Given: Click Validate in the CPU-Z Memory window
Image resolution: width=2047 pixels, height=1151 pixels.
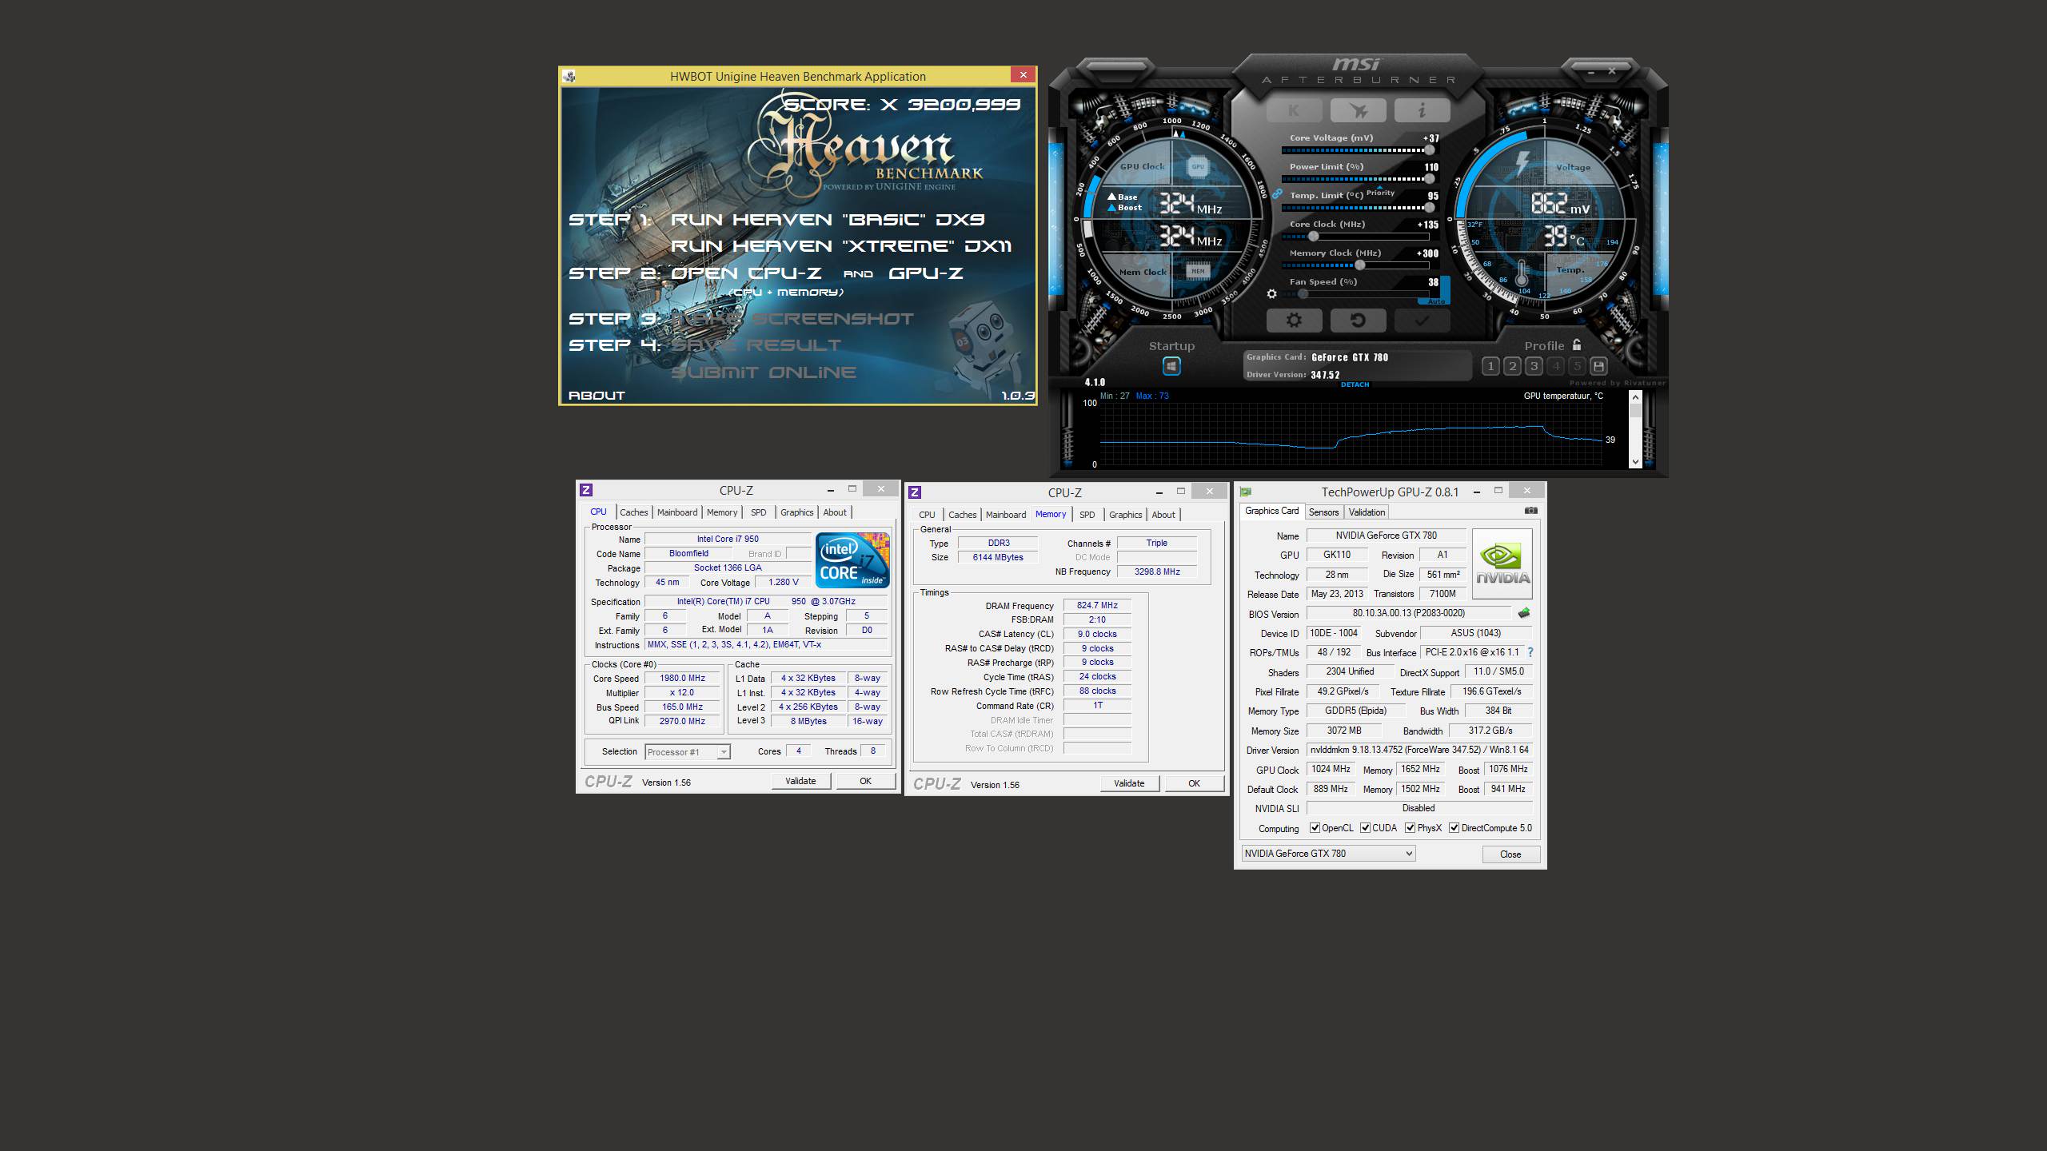Looking at the screenshot, I should pos(1129,783).
